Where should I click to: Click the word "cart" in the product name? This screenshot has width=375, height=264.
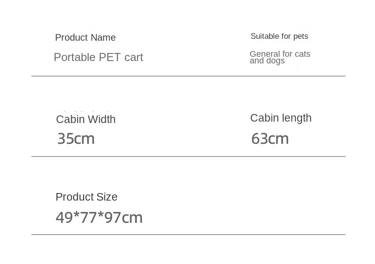(134, 58)
